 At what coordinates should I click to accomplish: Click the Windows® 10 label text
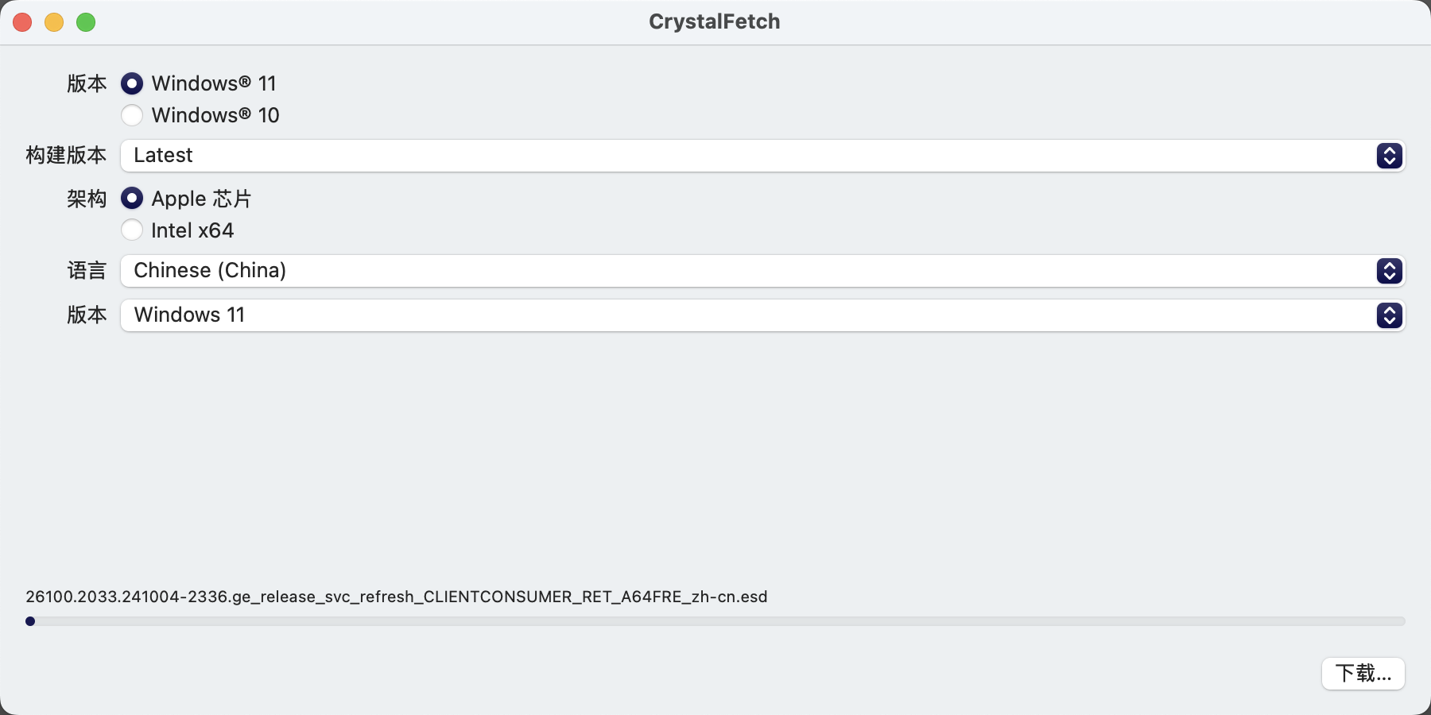click(215, 115)
